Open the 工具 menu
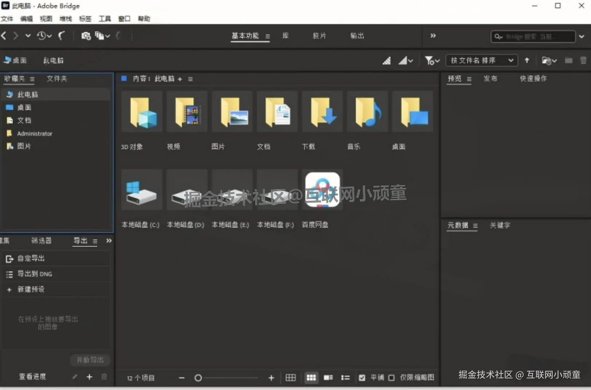Image resolution: width=591 pixels, height=390 pixels. tap(105, 19)
